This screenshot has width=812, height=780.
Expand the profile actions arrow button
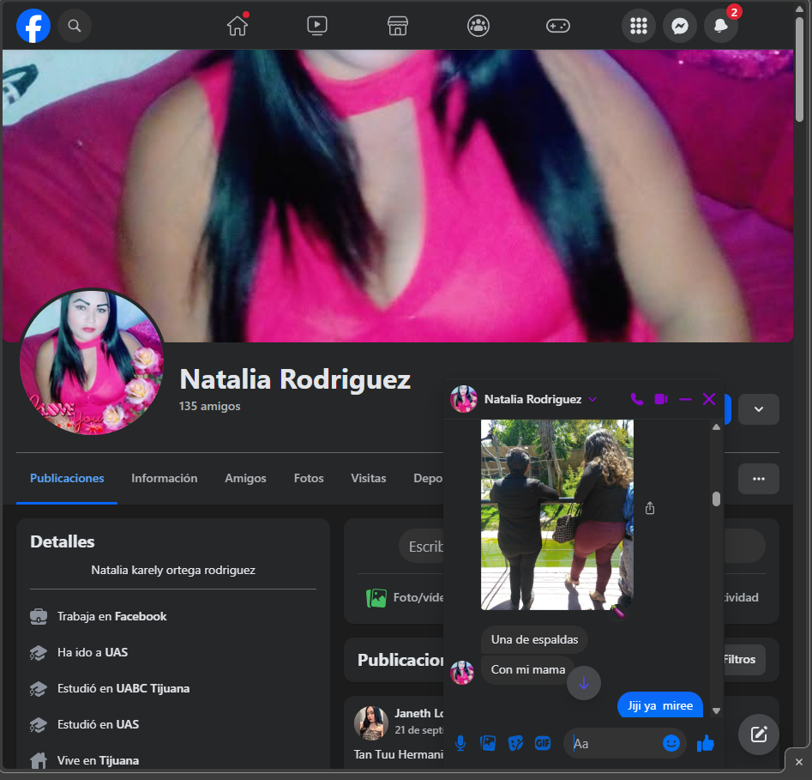pos(758,409)
